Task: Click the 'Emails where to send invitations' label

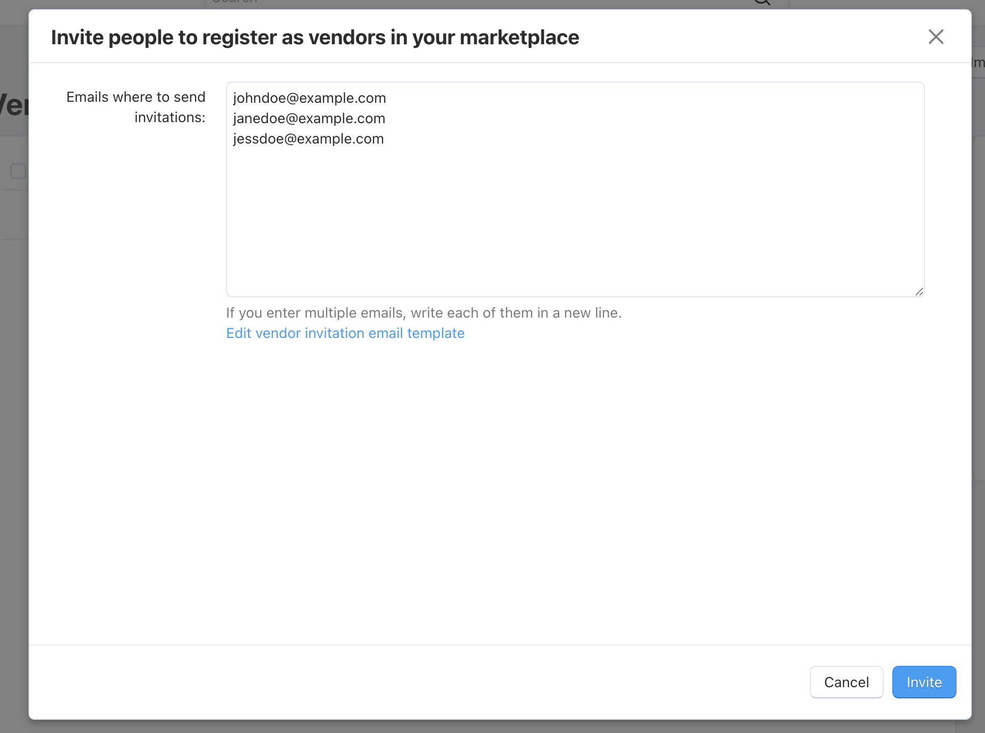Action: (x=136, y=107)
